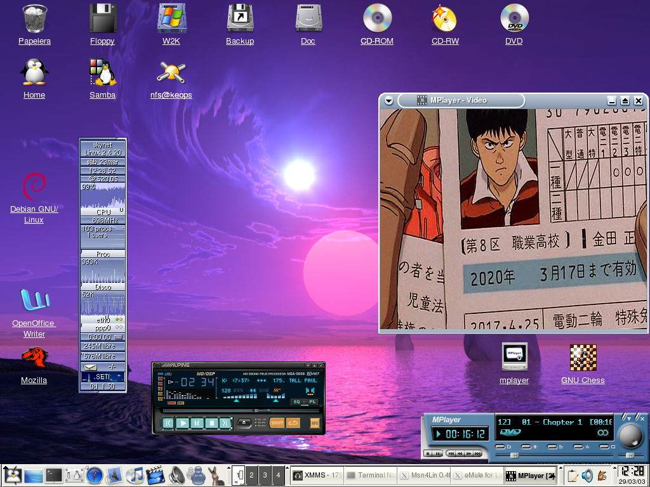Screen dimensions: 650x487
Task: Open the eMule donkey icon in the panel
Action: click(216, 476)
